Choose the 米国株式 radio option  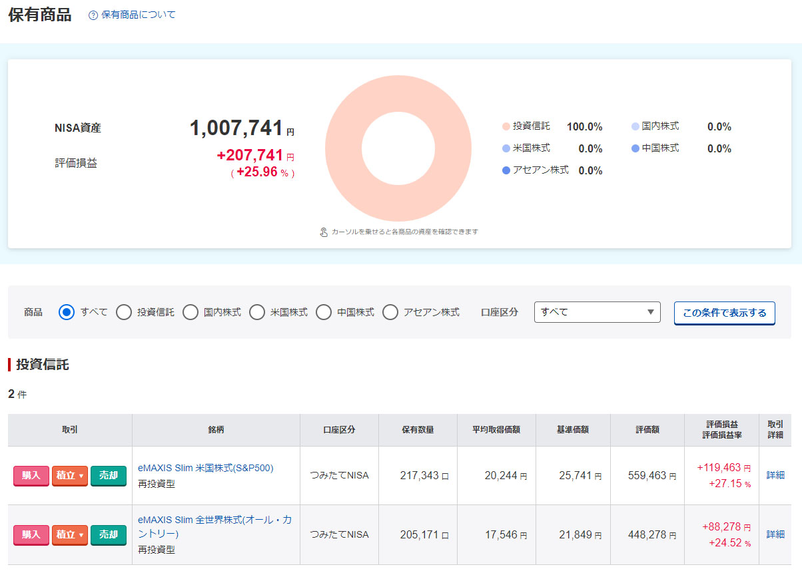257,312
